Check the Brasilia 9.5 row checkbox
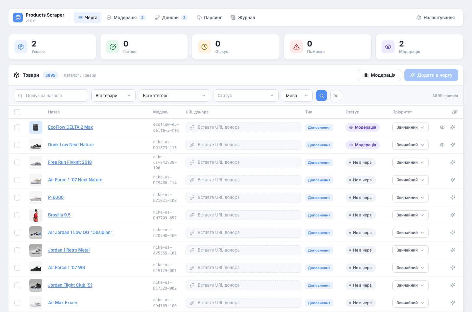Viewport: 472px width, 312px height. 17,215
